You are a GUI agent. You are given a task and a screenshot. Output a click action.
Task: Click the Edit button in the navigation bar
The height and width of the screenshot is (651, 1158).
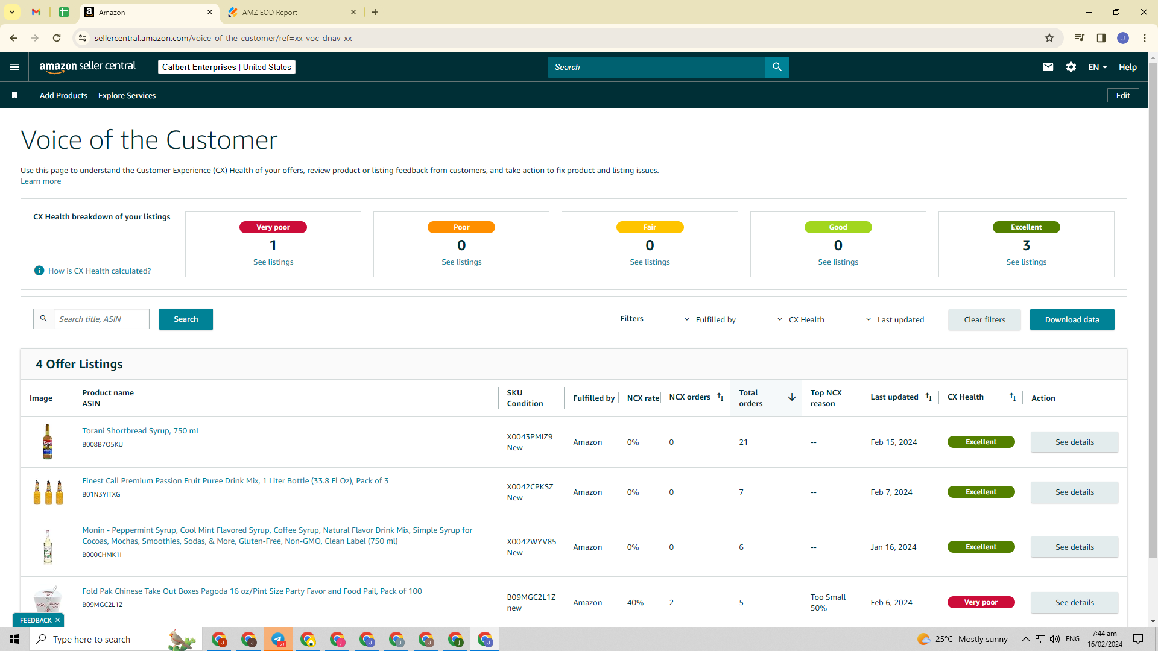click(1123, 95)
